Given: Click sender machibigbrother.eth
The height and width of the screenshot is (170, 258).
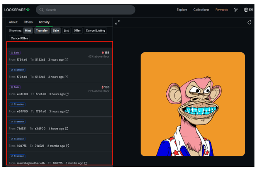Looking at the screenshot, I should [31, 163].
